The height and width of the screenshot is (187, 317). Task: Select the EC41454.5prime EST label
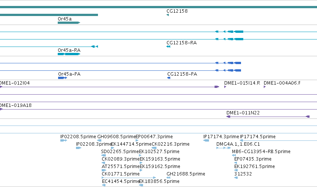click(x=121, y=181)
